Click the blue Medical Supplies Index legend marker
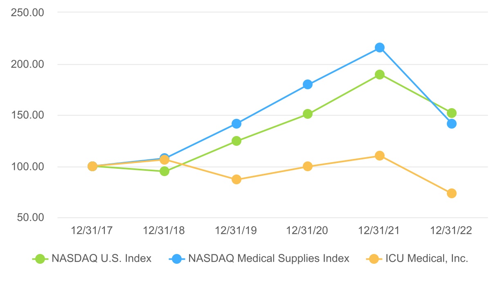 (176, 259)
